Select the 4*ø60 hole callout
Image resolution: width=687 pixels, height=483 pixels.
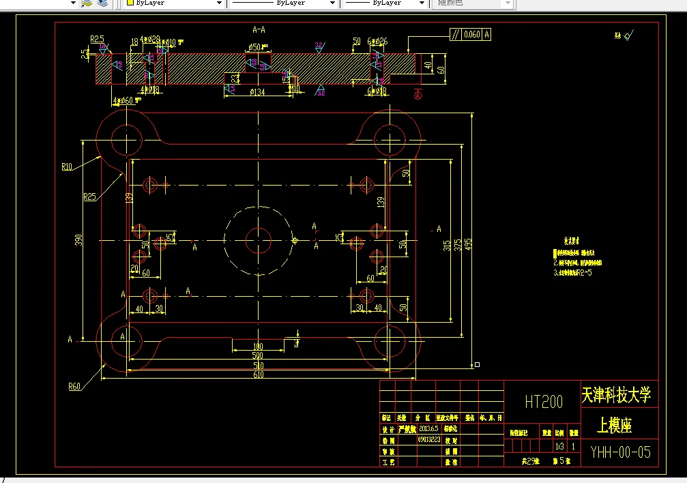[x=127, y=101]
